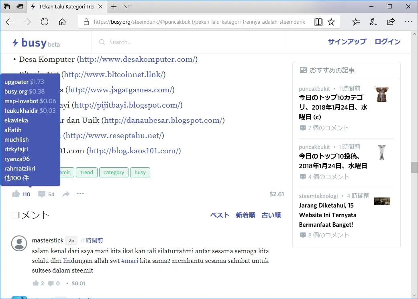Open masterstick profile name
Screen dimensions: 418x299
pyautogui.click(x=48, y=240)
